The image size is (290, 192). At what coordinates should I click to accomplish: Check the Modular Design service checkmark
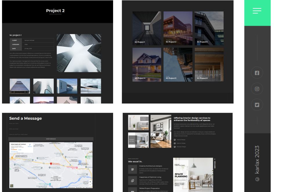(175, 147)
